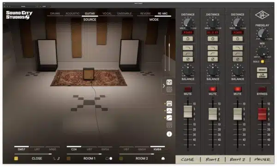Screen dimensions: 277x167
Task: Open the info icon in sidebar
Action: tap(169, 134)
